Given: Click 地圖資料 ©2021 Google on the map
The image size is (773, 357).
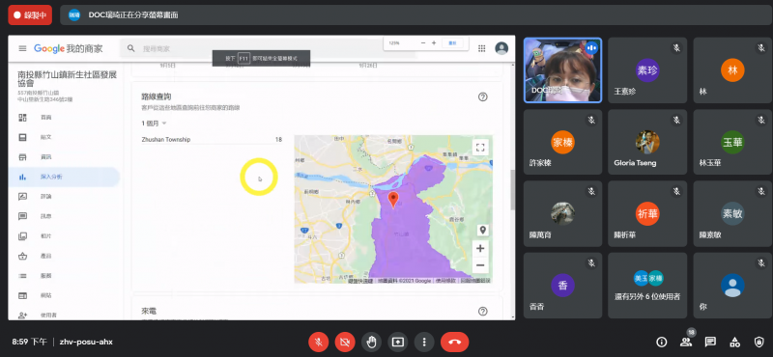Looking at the screenshot, I should tap(404, 281).
